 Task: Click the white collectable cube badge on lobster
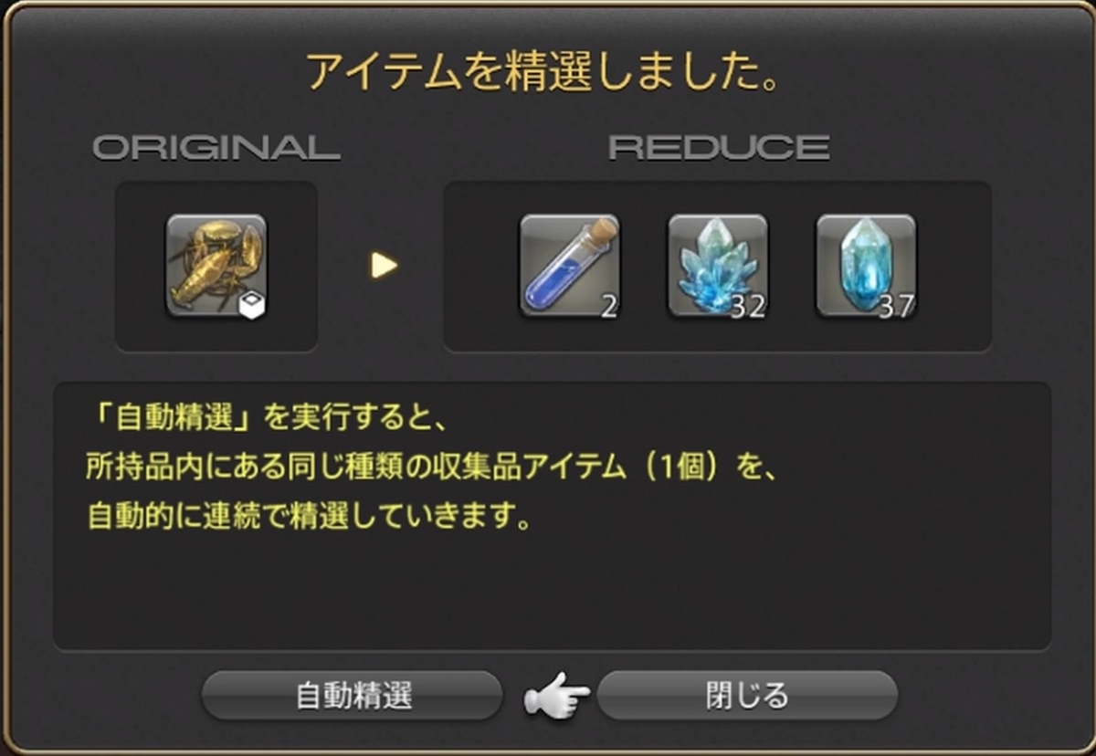coord(250,306)
